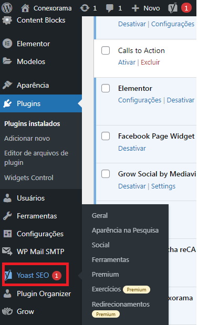Click Desativar under Facebook Page Widget
Screen dimensions: 198x325
click(x=132, y=148)
